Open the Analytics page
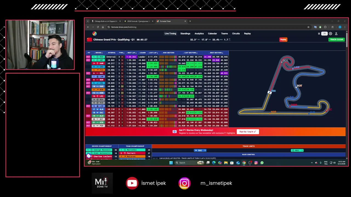The width and height of the screenshot is (351, 197). click(x=199, y=34)
